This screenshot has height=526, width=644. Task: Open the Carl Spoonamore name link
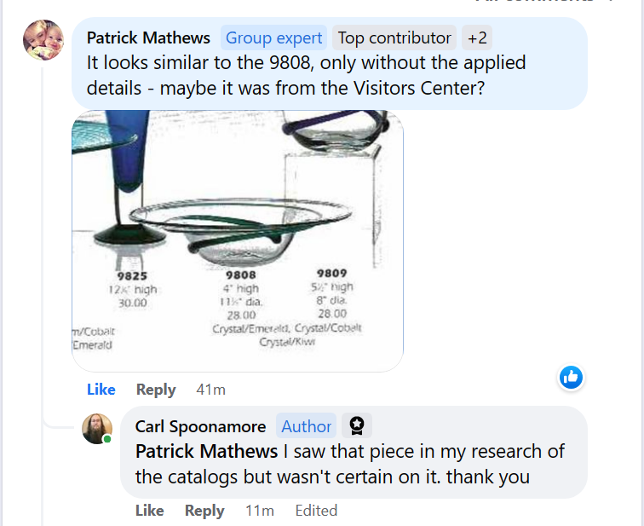pyautogui.click(x=200, y=426)
